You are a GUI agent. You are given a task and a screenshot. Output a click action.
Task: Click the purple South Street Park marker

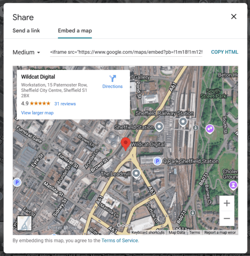click(x=210, y=129)
